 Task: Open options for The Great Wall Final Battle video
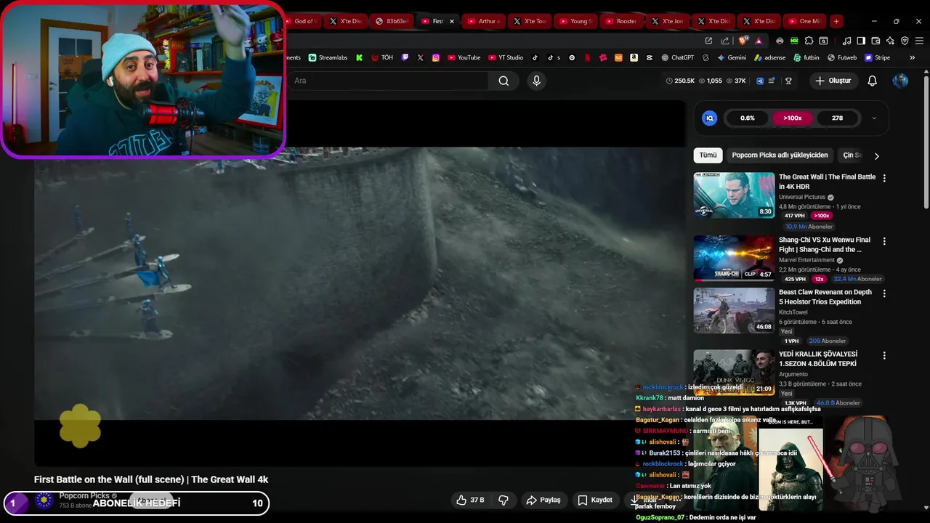tap(884, 178)
